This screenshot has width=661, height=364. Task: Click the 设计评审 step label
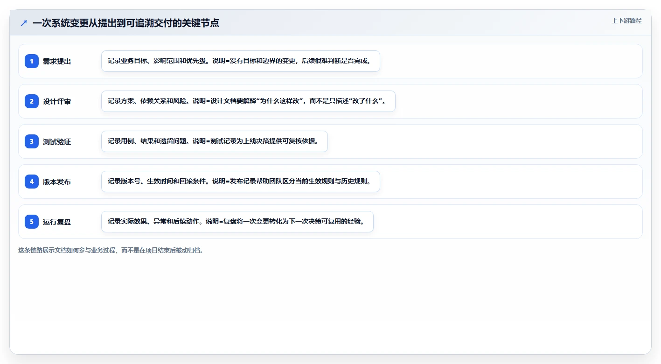click(x=57, y=101)
